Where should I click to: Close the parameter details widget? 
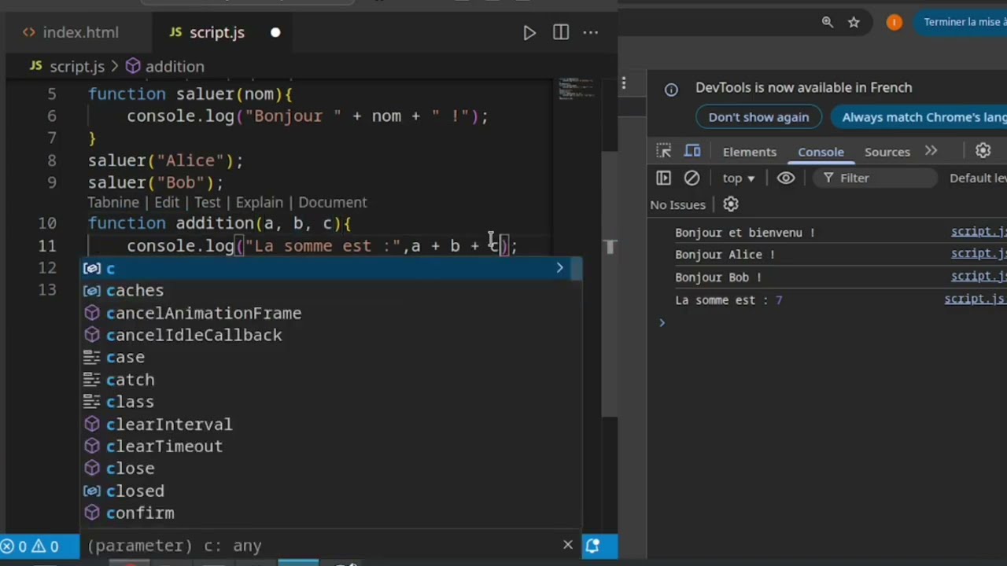[567, 545]
